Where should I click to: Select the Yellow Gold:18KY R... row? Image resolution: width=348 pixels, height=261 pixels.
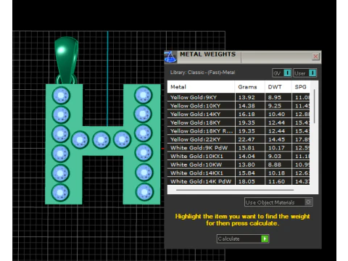coord(239,131)
